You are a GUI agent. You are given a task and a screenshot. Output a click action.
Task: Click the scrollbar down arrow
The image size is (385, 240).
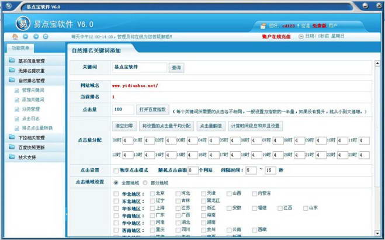[377, 233]
